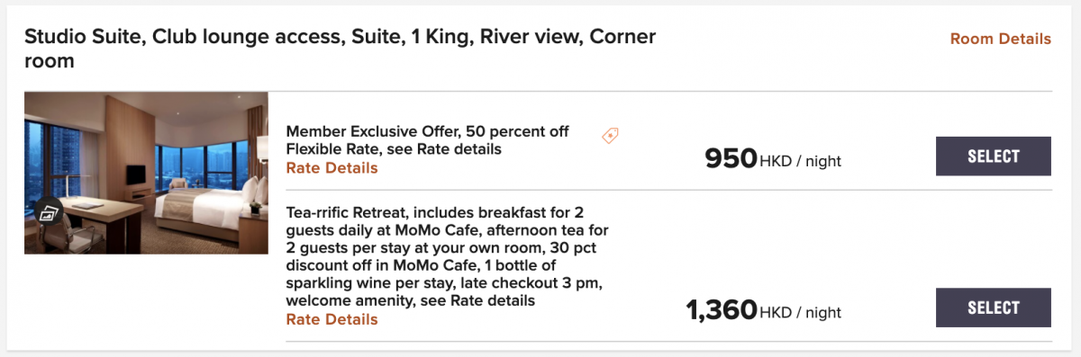
Task: Click the HKD / night label beside 1,360
Action: pyautogui.click(x=801, y=313)
